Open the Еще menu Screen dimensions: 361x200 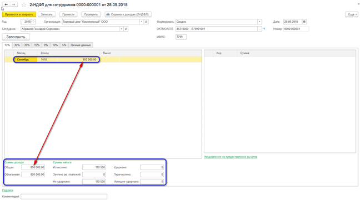pos(352,14)
